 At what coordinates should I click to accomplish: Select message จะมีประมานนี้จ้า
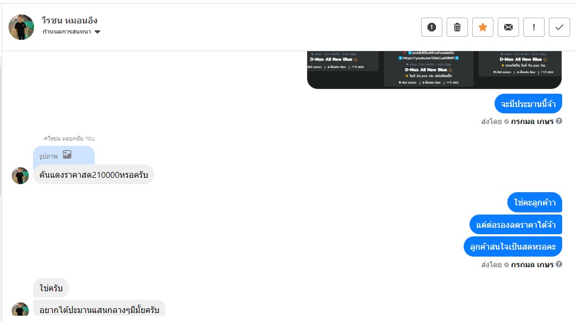point(528,104)
